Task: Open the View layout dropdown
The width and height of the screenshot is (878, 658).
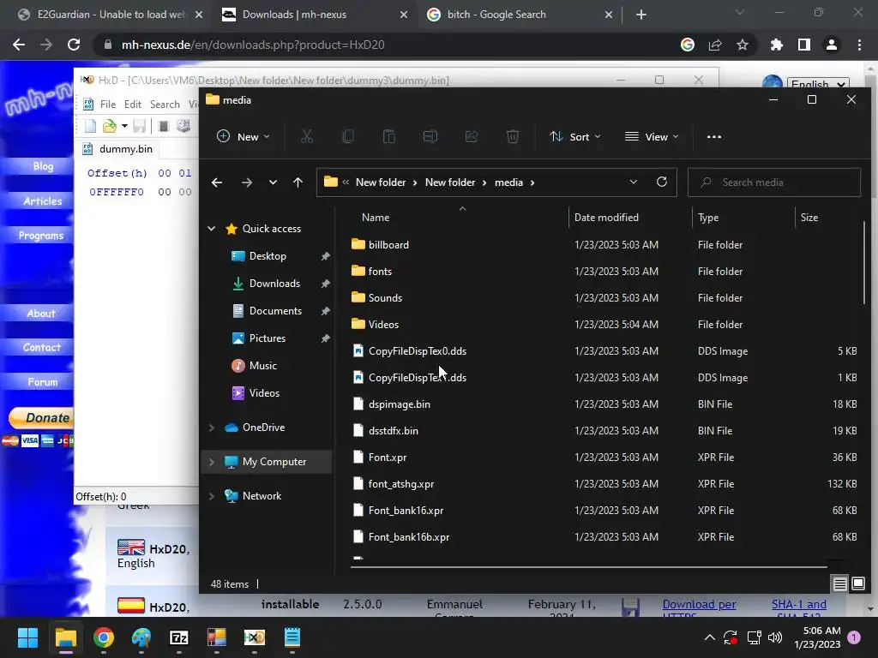Action: pyautogui.click(x=652, y=136)
